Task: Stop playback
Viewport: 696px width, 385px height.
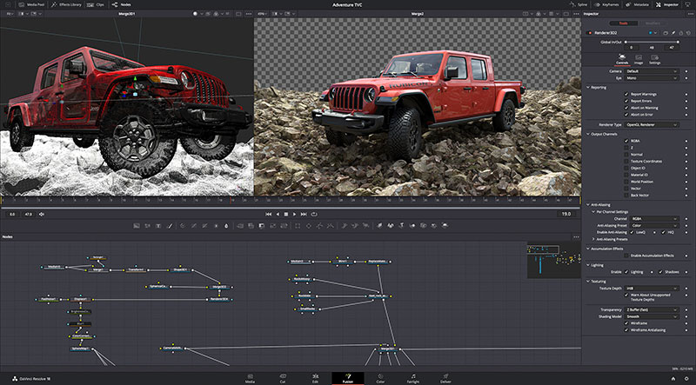Action: pos(286,215)
